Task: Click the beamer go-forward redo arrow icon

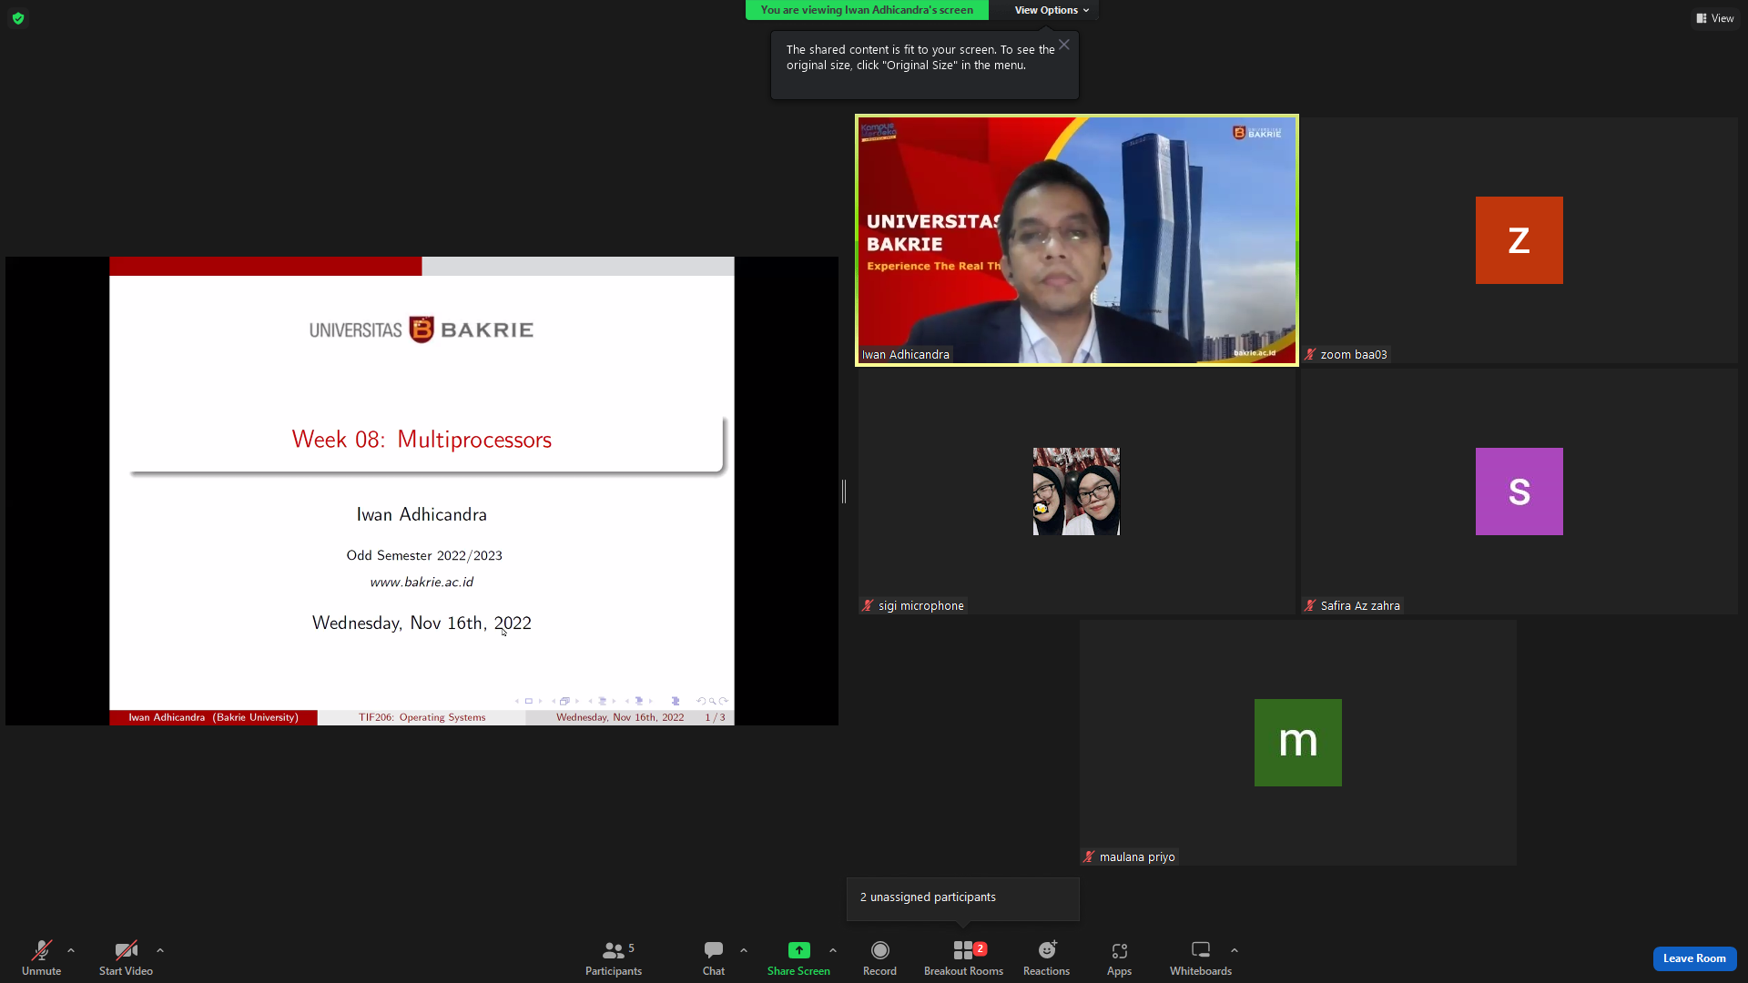Action: [723, 701]
